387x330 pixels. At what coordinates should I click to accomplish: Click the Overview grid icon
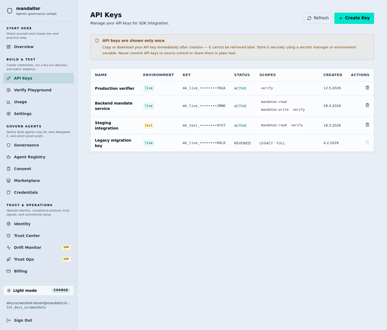(x=9, y=47)
